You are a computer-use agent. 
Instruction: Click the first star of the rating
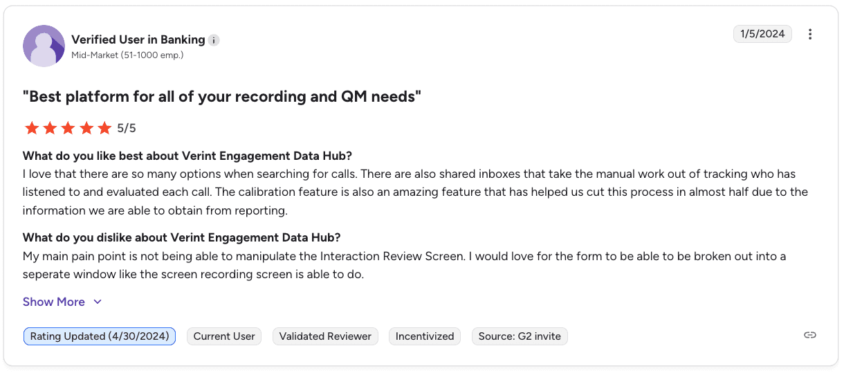click(x=31, y=128)
